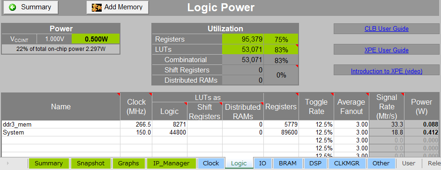Open the Clock sheet tab
The image size is (441, 170).
click(211, 163)
